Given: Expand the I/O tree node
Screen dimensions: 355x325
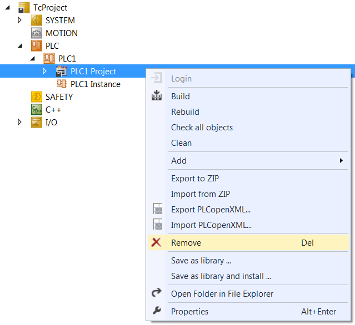Looking at the screenshot, I should point(19,122).
